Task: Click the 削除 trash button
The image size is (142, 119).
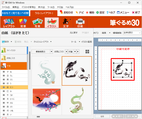Action: pos(18,42)
